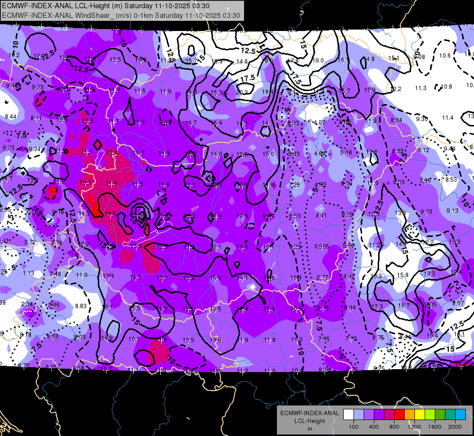Click the legend tick label 2000
474x436 pixels.
(x=455, y=427)
